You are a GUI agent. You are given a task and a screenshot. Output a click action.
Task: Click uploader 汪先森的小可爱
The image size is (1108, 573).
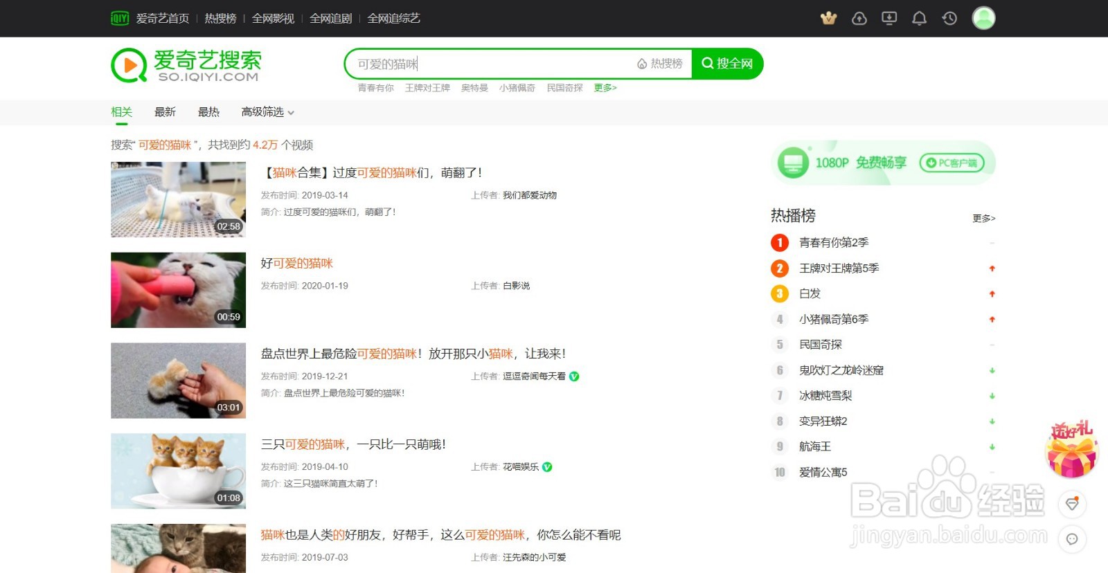[x=534, y=558]
